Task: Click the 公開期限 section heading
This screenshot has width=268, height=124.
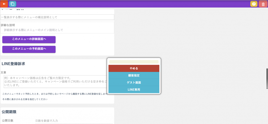Action: [x=9, y=112]
